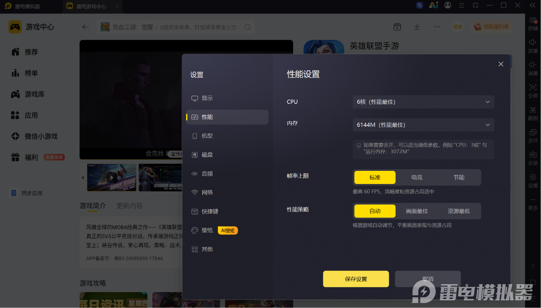This screenshot has width=541, height=308.
Task: Go back with the game center arrow
Action: [x=85, y=27]
